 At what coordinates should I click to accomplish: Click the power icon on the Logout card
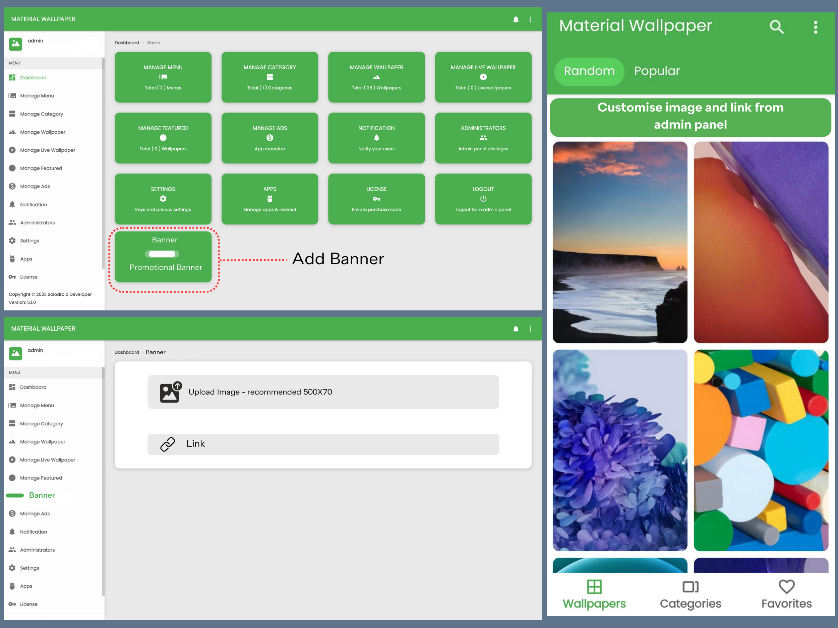coord(483,199)
